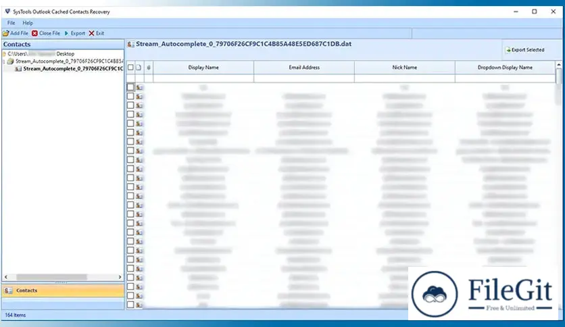Click the folder icon beside Stream_Autocomplete tree node

10,61
